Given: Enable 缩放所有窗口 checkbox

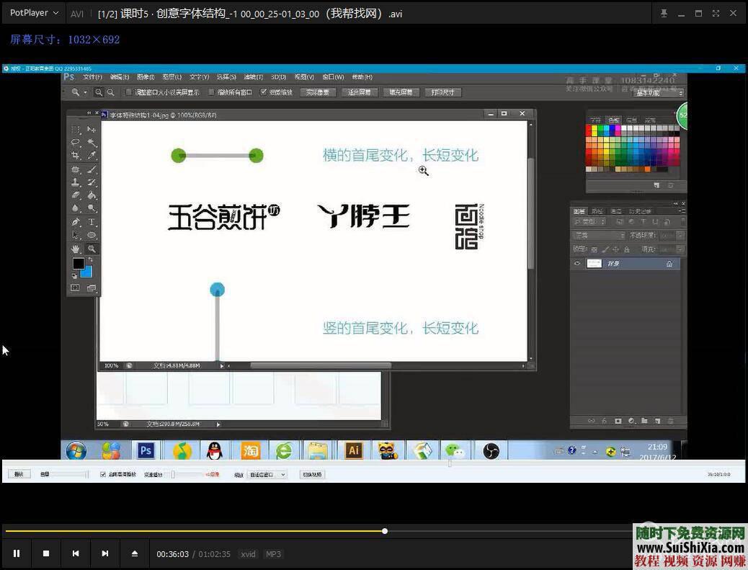Looking at the screenshot, I should point(211,92).
